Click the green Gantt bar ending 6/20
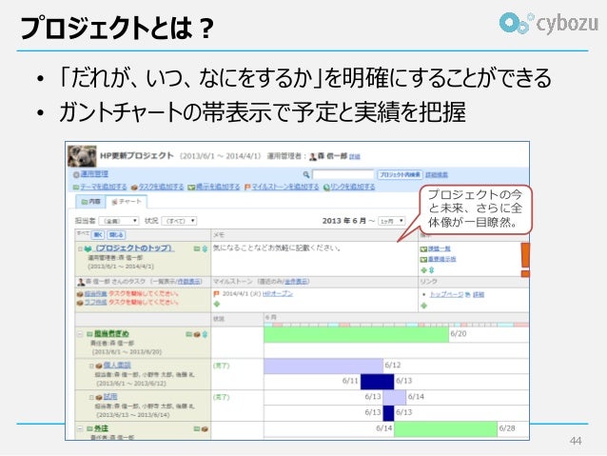607x456 pixels. pyautogui.click(x=356, y=335)
